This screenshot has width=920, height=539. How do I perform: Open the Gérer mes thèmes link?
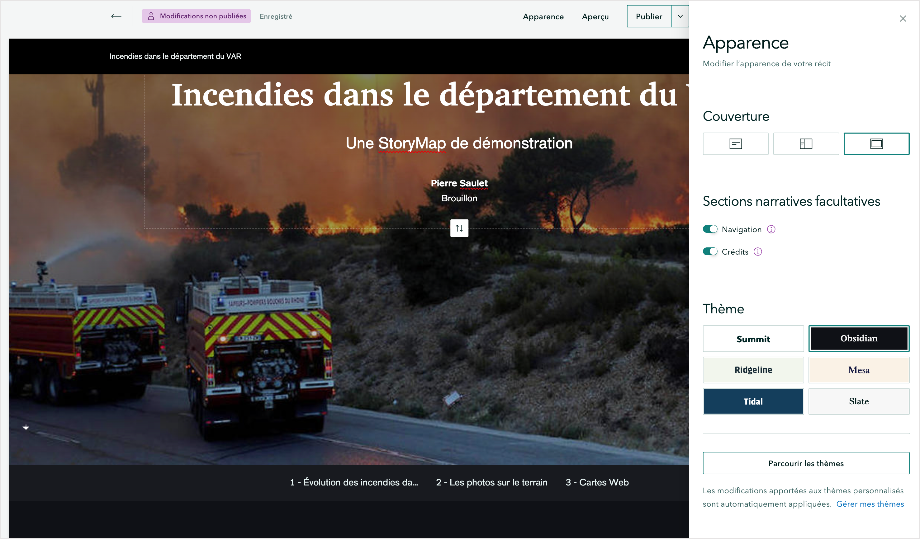pyautogui.click(x=870, y=504)
